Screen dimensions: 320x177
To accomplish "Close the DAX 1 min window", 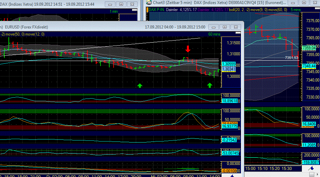I will [132, 4].
